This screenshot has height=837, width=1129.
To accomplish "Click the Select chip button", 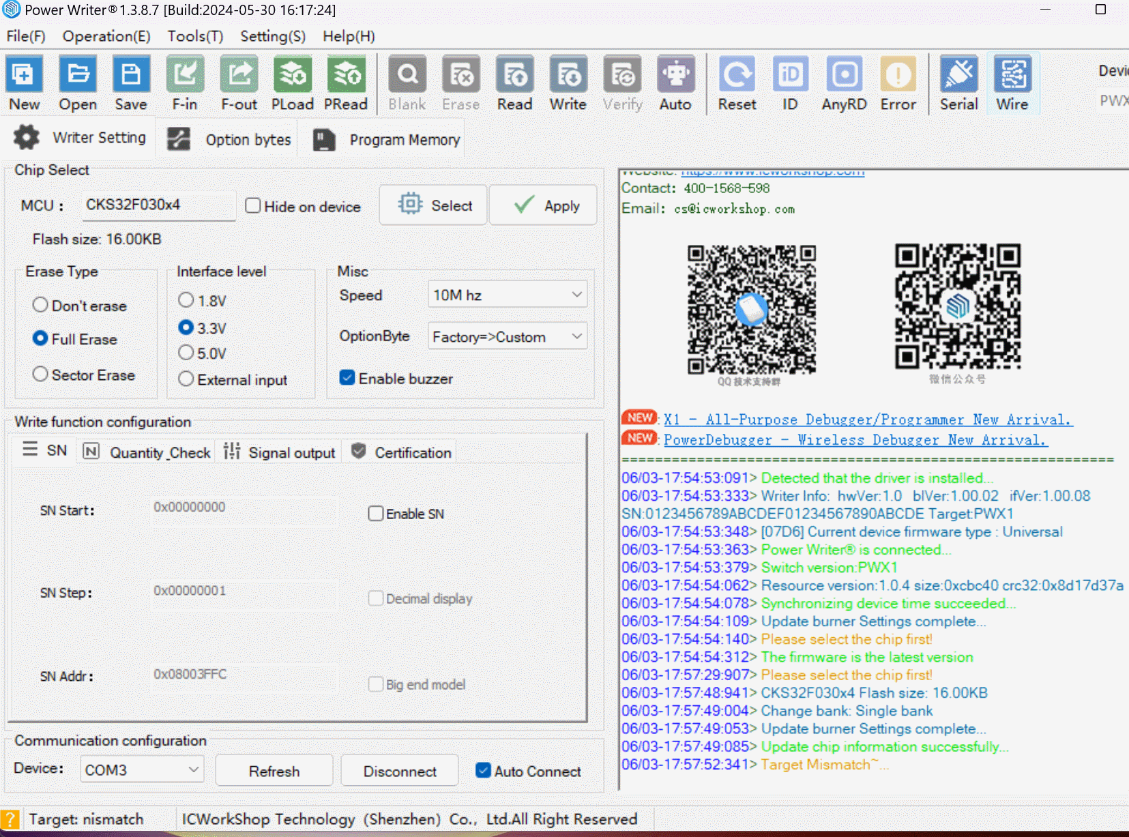I will [x=433, y=205].
